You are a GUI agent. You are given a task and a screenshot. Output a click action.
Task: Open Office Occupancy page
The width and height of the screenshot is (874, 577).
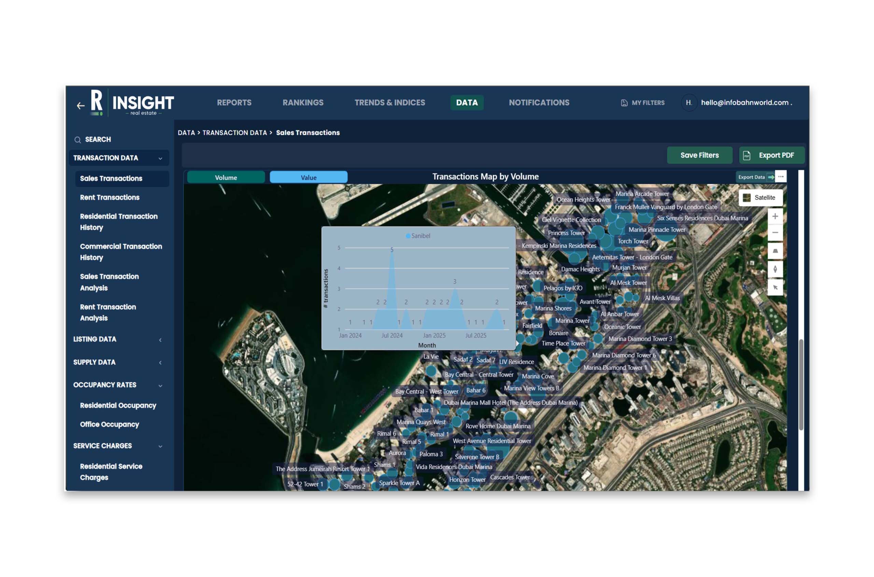pyautogui.click(x=109, y=424)
